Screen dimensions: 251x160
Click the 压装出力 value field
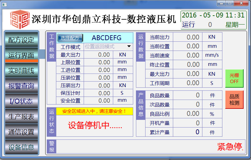[x=98, y=85]
